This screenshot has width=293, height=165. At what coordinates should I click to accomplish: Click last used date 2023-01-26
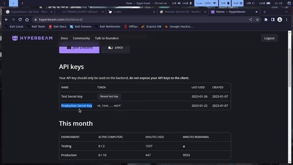[200, 97]
